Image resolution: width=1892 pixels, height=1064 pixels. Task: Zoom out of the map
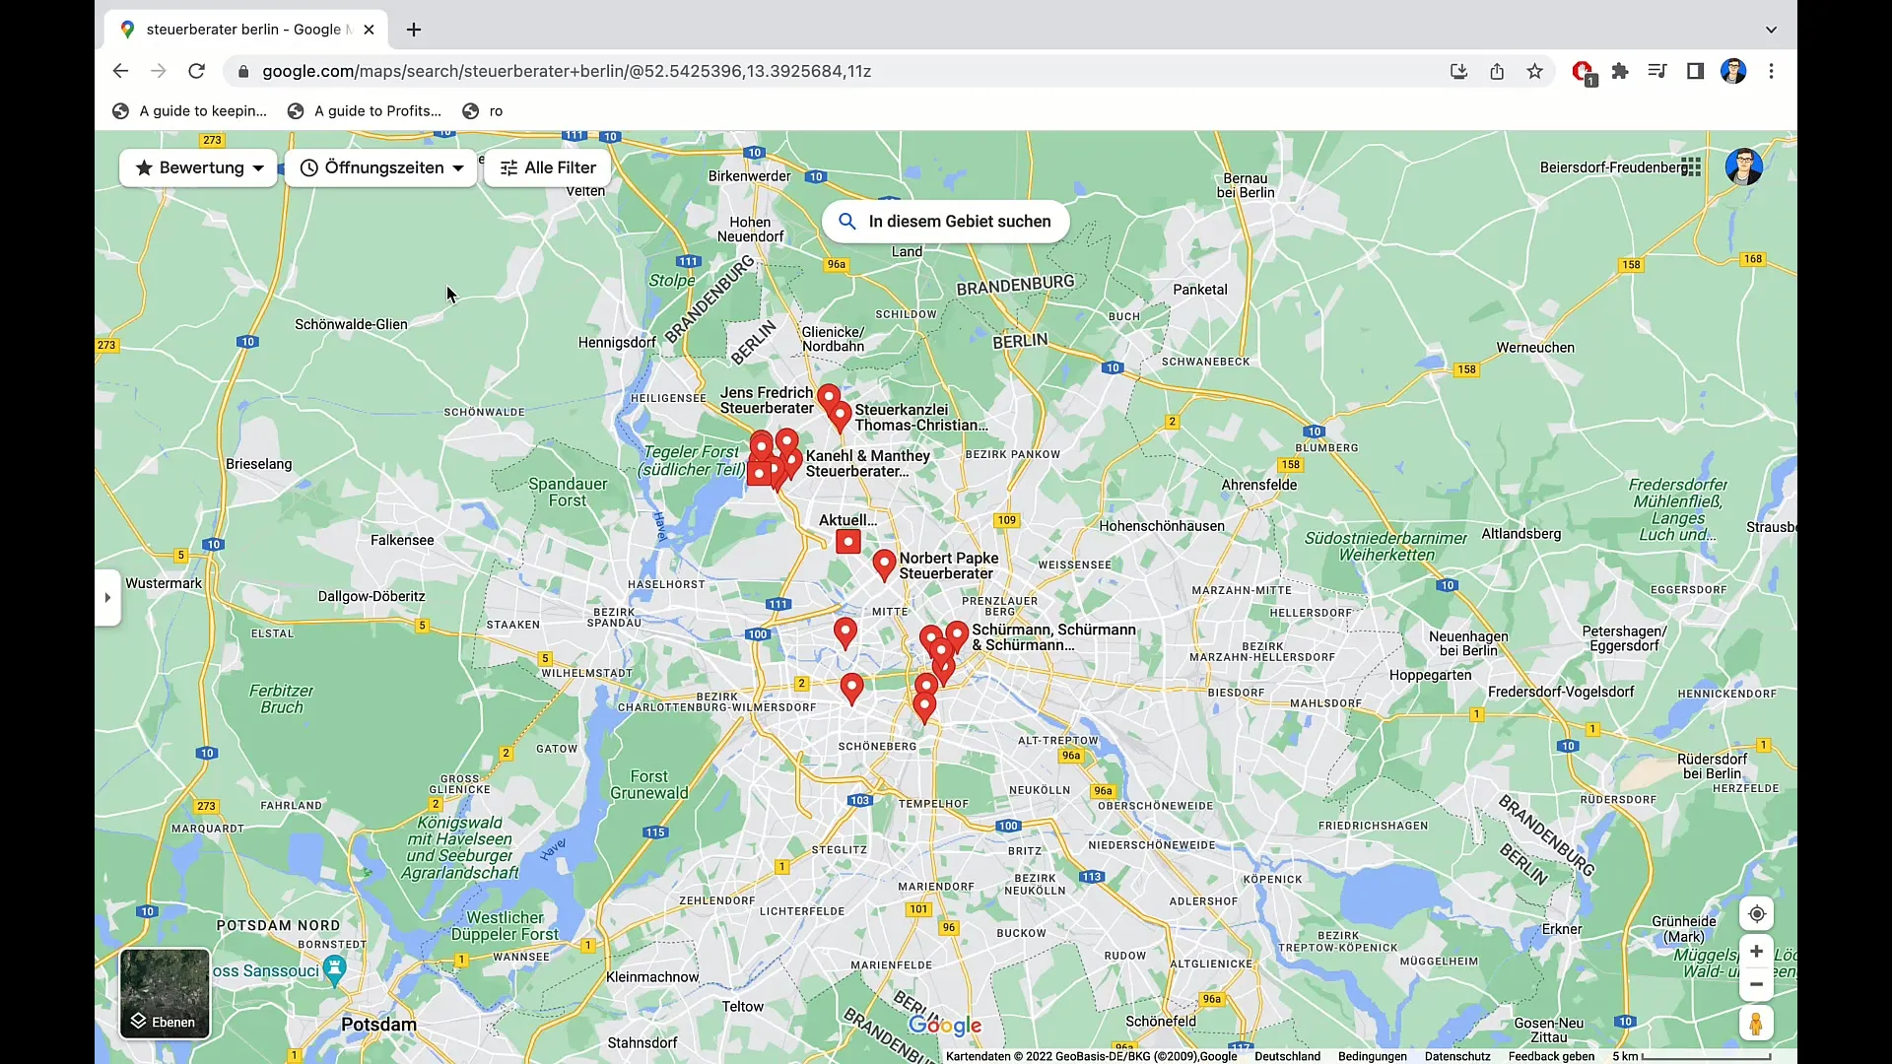pos(1756,984)
